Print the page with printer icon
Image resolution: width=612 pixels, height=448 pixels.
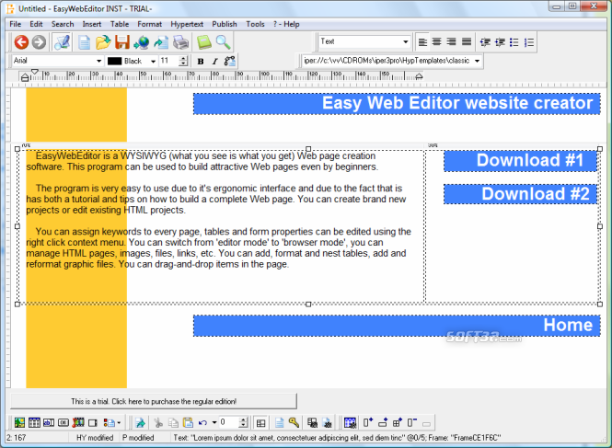tap(180, 42)
